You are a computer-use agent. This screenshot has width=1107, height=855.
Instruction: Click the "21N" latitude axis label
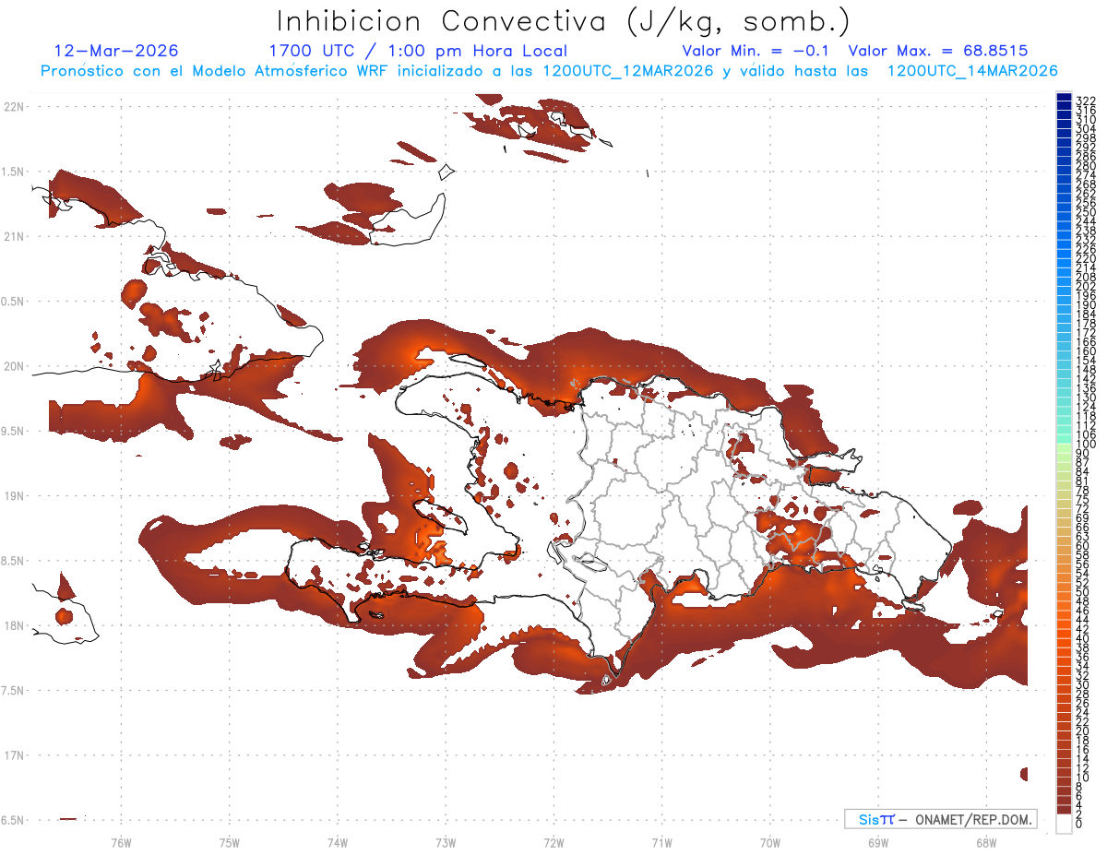coord(14,237)
